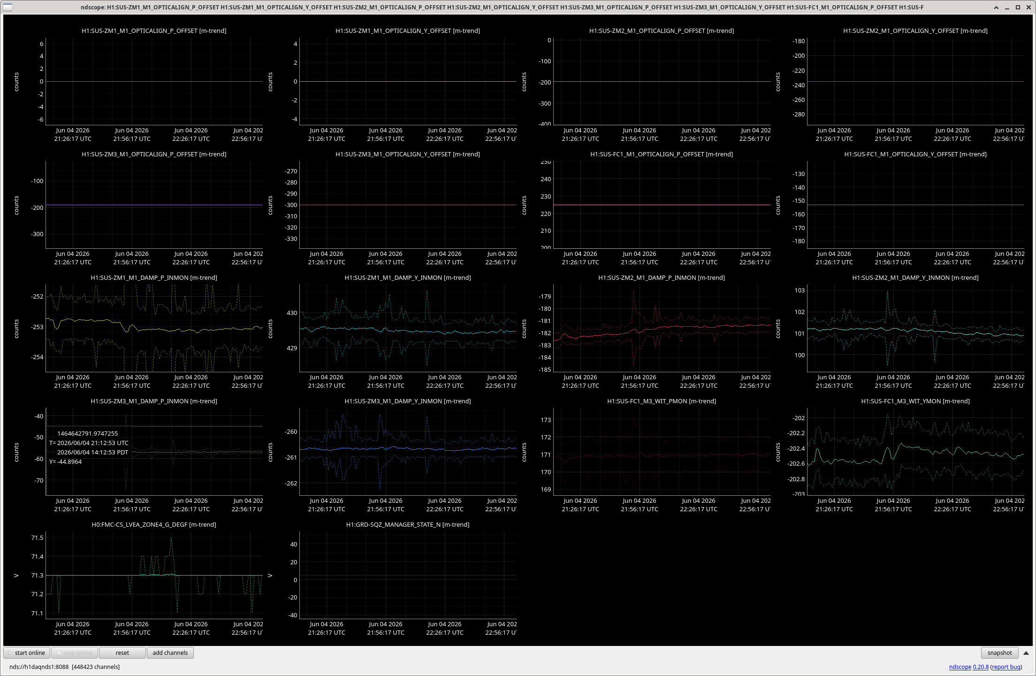Select the H1:SUS-FC1_M1_OPTICALIGN_Y_OFFSET plot title
The height and width of the screenshot is (676, 1036).
(x=915, y=154)
